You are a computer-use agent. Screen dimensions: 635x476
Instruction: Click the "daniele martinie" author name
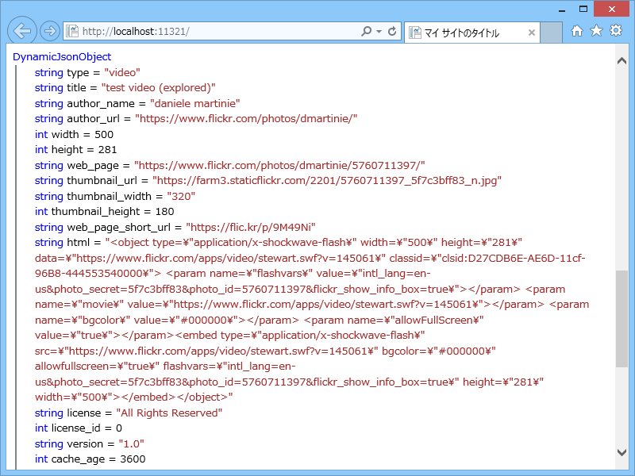pyautogui.click(x=195, y=104)
